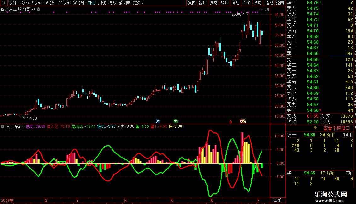The height and width of the screenshot is (204, 356).
Task: Open 查看千档盘口 order book link
Action: coord(337,128)
